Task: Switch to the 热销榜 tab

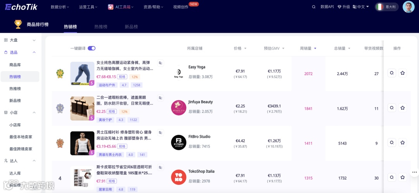Action: (70, 27)
